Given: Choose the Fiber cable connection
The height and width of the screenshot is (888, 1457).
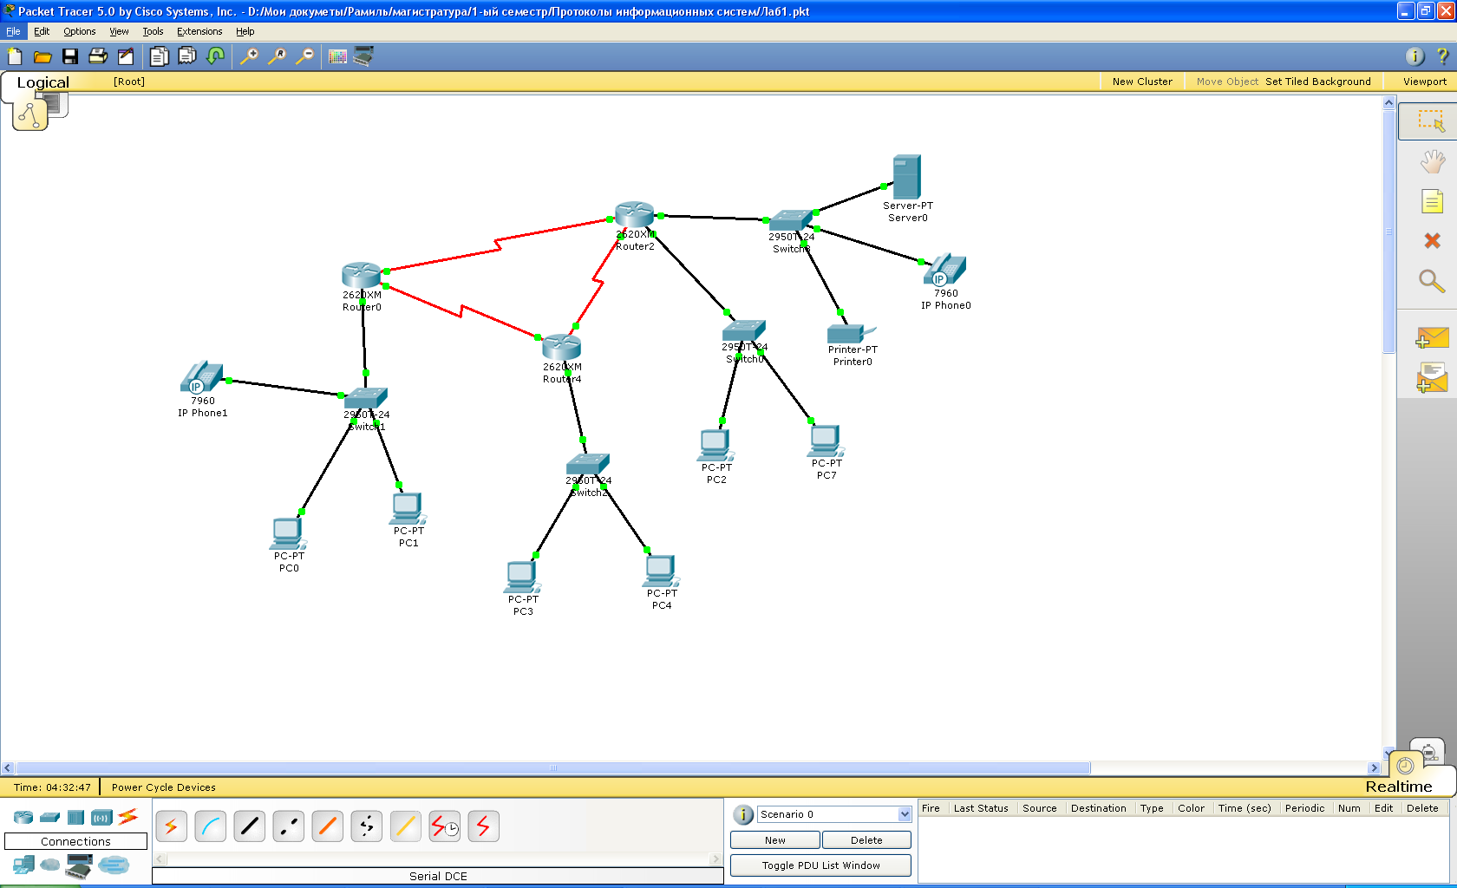Looking at the screenshot, I should [328, 826].
